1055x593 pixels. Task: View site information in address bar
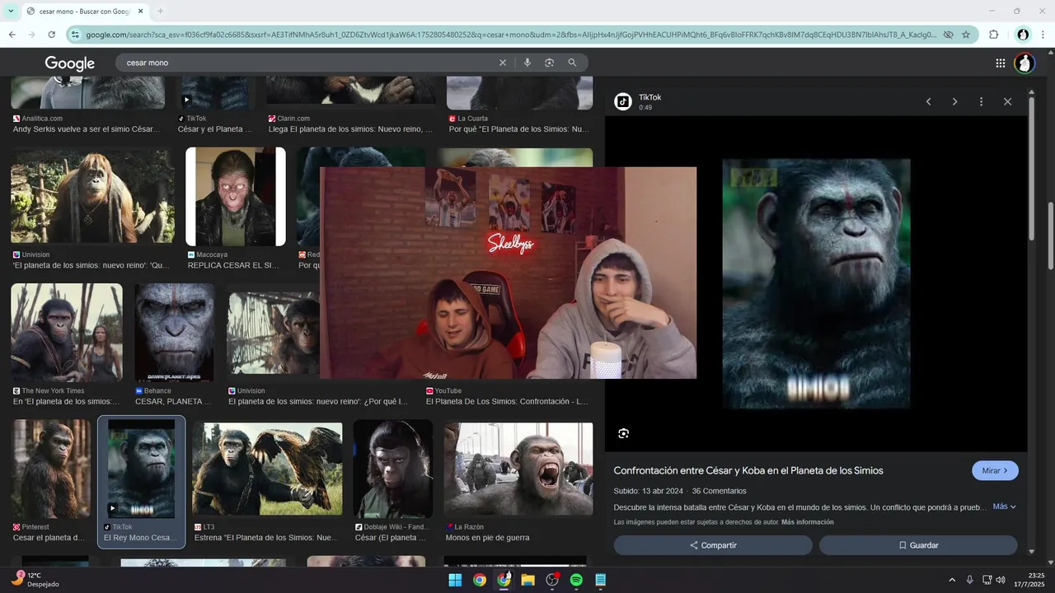tap(75, 35)
